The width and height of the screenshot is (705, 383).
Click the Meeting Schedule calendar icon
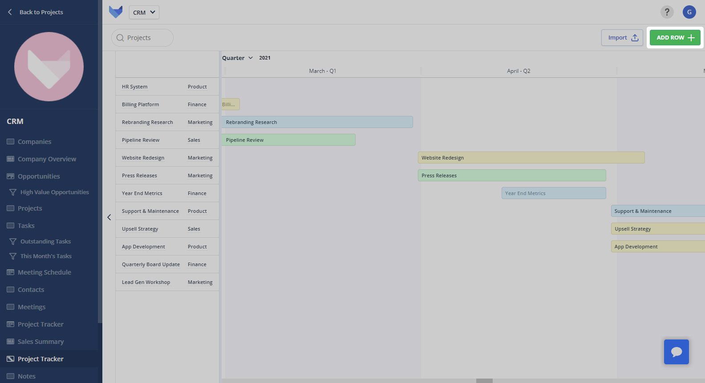click(x=11, y=272)
